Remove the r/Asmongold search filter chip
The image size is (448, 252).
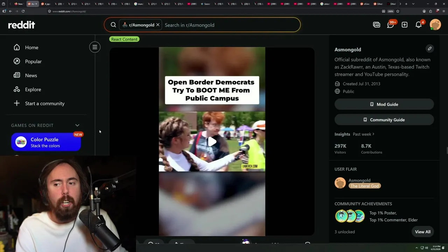[x=158, y=25]
